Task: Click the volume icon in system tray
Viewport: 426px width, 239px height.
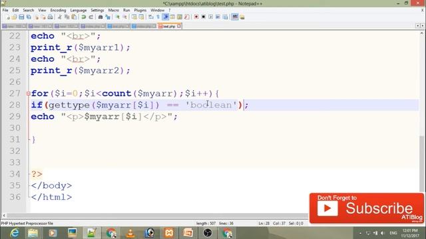Action: (383, 233)
